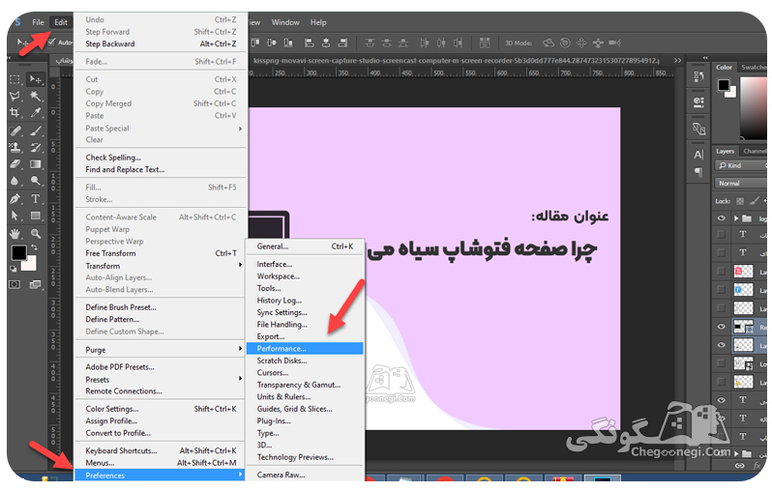Viewport: 772px width, 491px height.
Task: Select the Eraser tool
Action: coord(15,164)
